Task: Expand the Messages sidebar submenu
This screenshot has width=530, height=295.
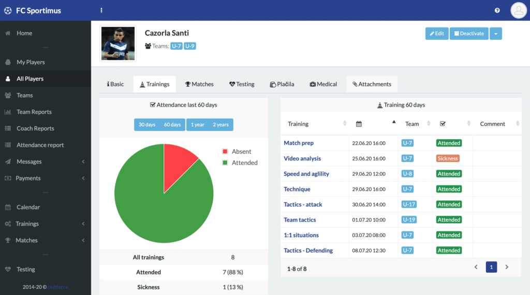Action: 46,161
